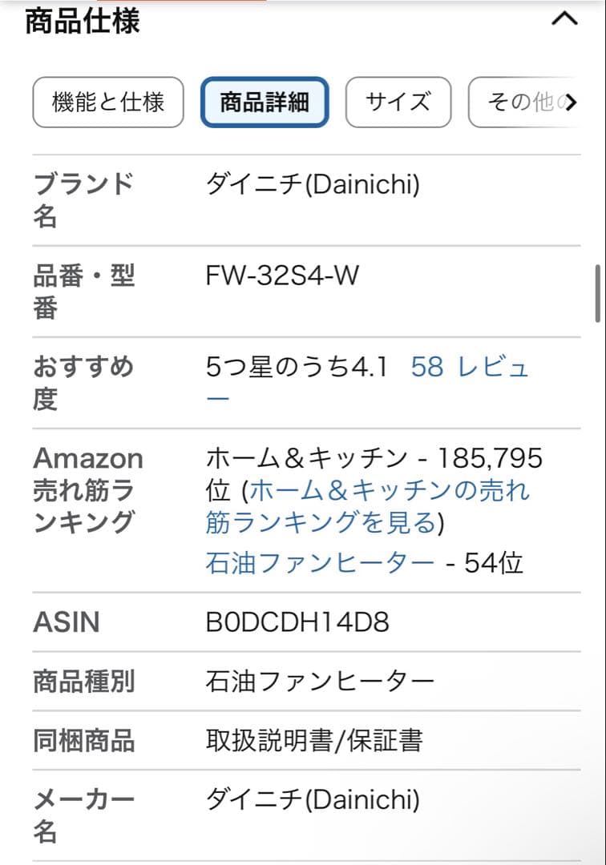
Task: Switch to the サイズ tab
Action: pos(398,103)
